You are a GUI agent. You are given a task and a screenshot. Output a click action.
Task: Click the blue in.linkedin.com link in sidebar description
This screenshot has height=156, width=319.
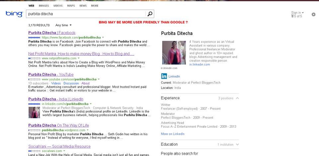click(200, 64)
